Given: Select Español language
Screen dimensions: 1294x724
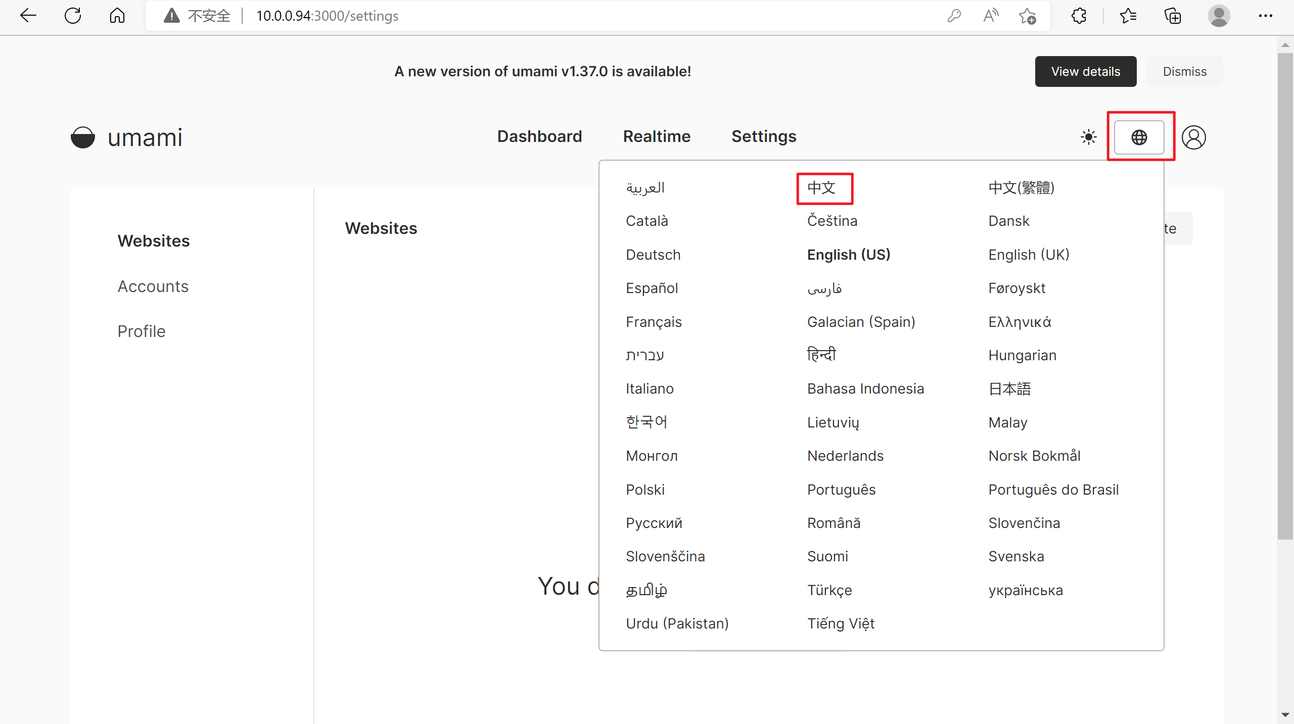Looking at the screenshot, I should click(x=652, y=288).
